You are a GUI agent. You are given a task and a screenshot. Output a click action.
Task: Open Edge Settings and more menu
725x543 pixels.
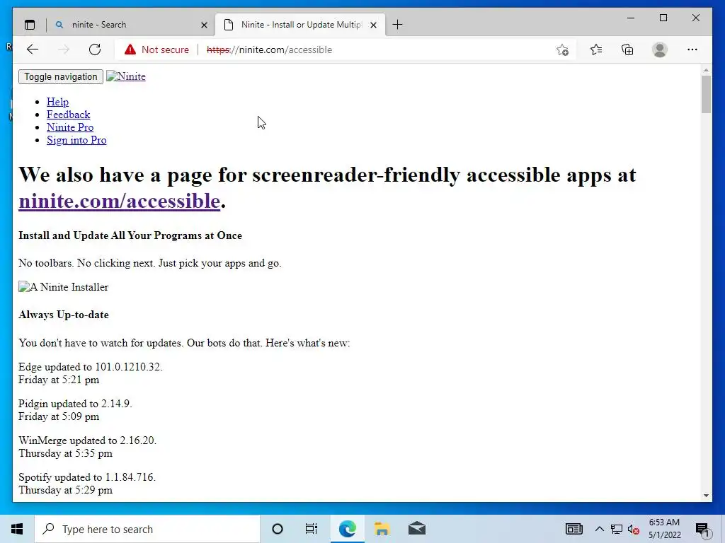(x=692, y=49)
